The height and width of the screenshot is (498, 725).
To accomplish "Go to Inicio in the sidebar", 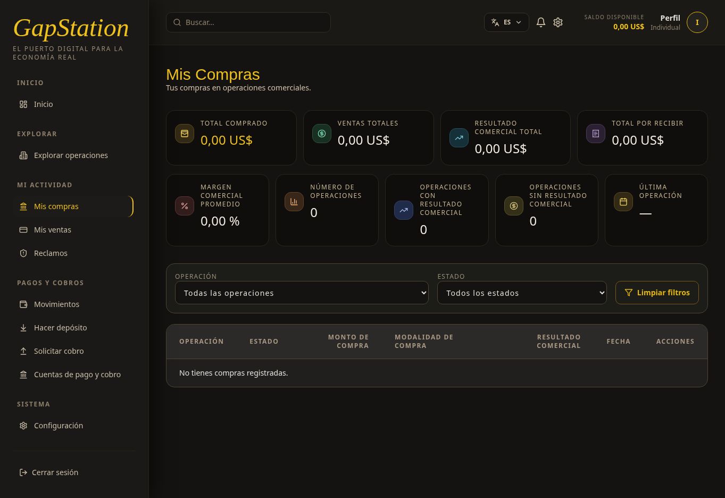I will point(74,104).
